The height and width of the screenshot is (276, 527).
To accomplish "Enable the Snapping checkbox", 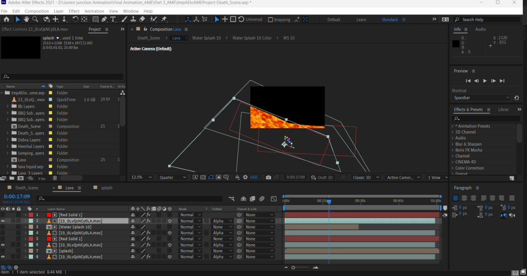I will coord(271,20).
